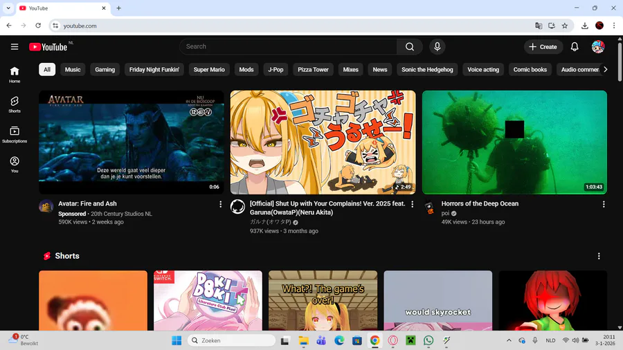This screenshot has width=623, height=350.
Task: Open 20th Century Studios NL link
Action: click(x=121, y=214)
